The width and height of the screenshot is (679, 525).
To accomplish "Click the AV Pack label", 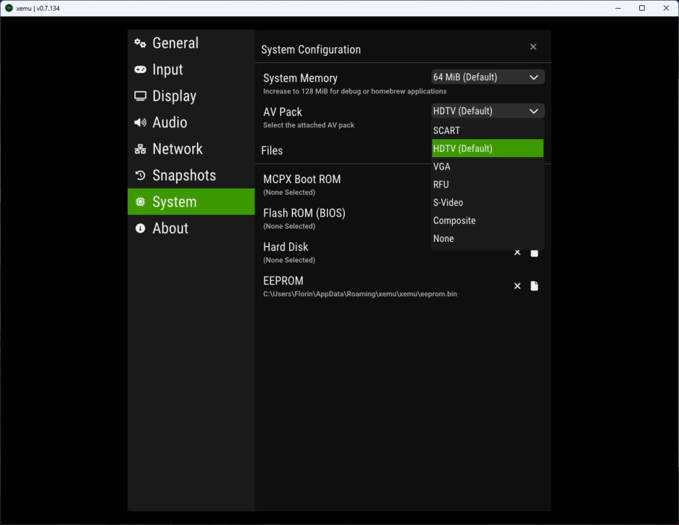I will [x=282, y=112].
